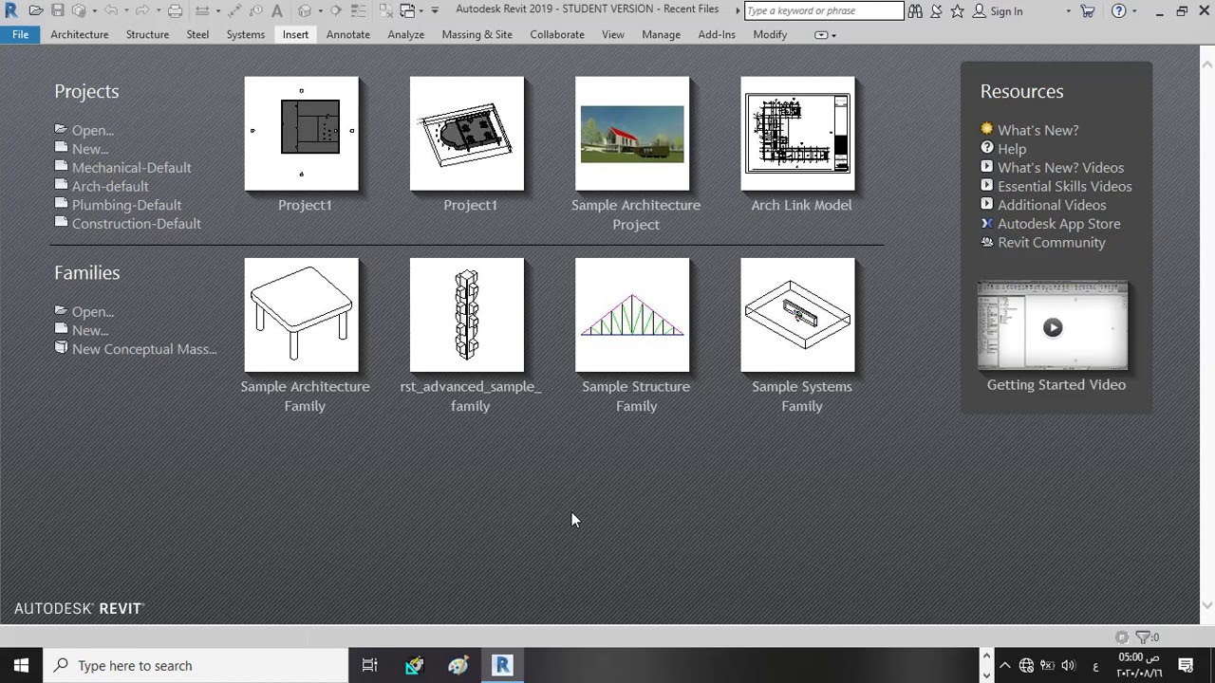Click the Undo arrow icon
Screen dimensions: 1215x683
tap(110, 10)
